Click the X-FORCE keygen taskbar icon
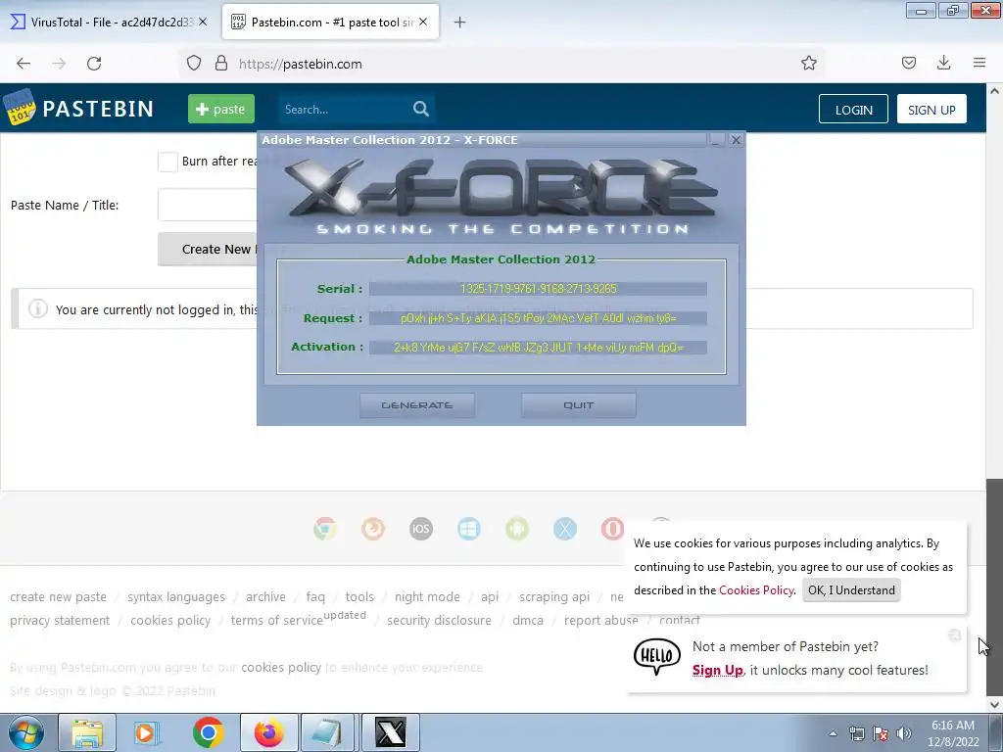 pyautogui.click(x=391, y=732)
